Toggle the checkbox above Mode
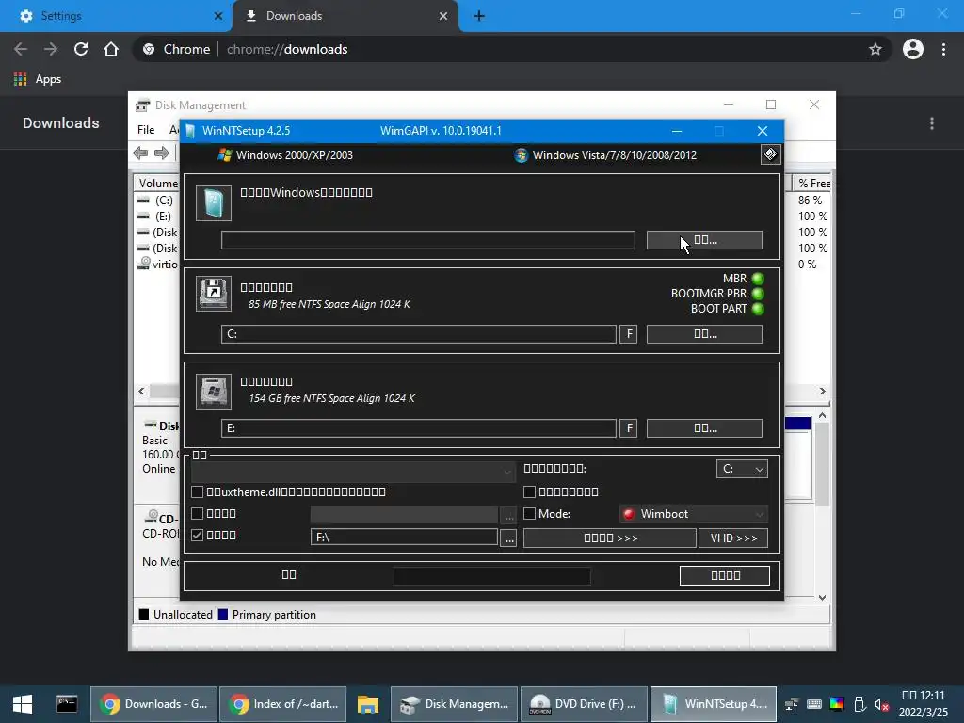Screen dimensions: 964x723 point(529,491)
